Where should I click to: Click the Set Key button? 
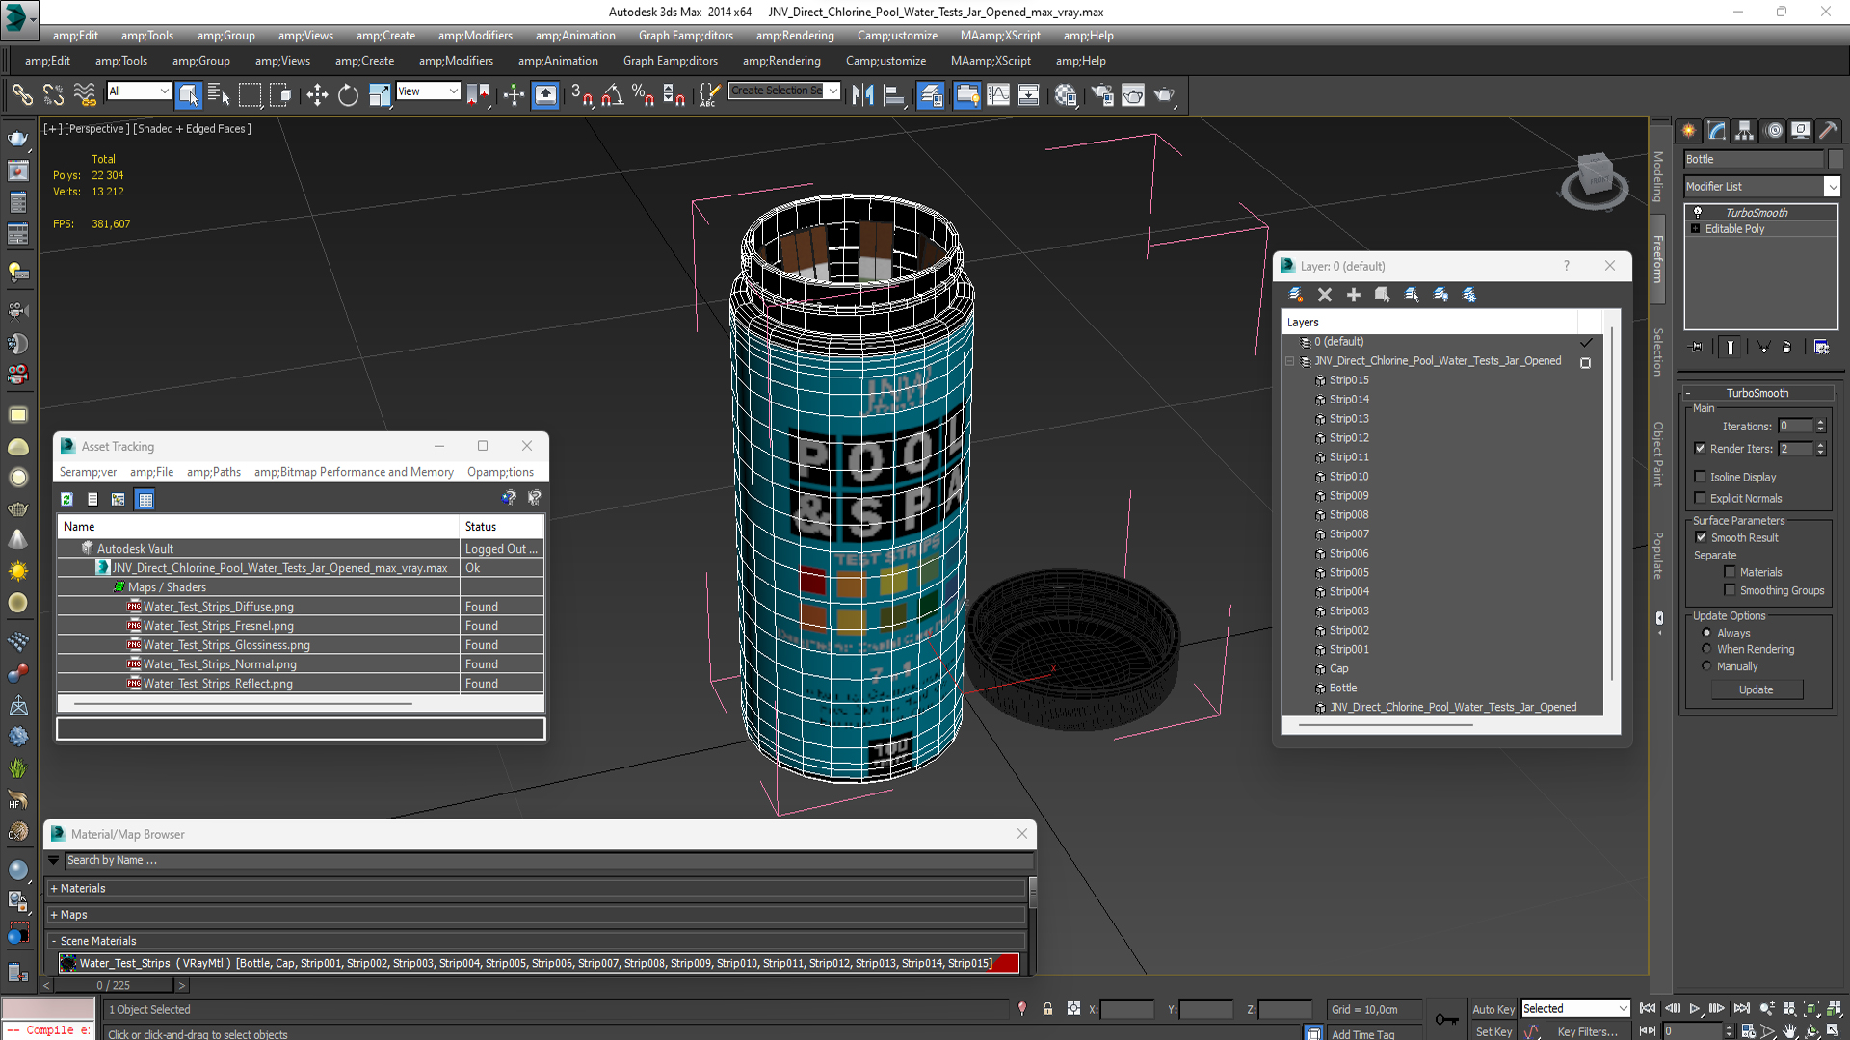(x=1493, y=1031)
